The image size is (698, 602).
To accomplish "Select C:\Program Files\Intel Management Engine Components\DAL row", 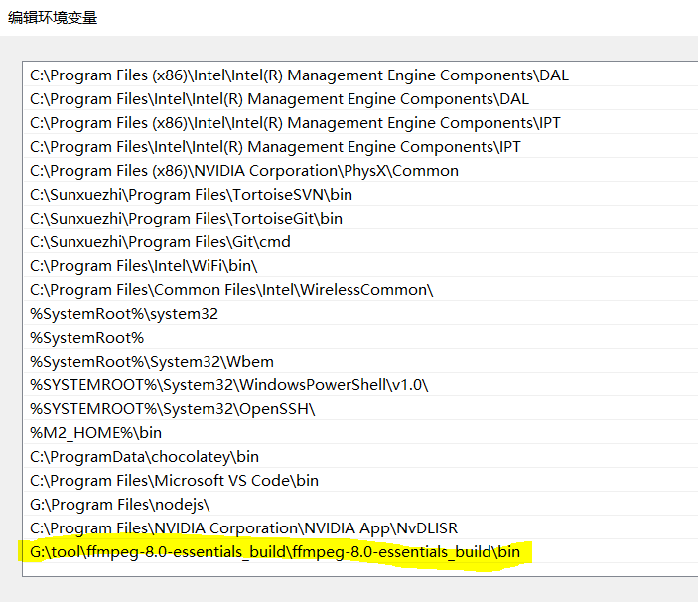I will click(360, 98).
